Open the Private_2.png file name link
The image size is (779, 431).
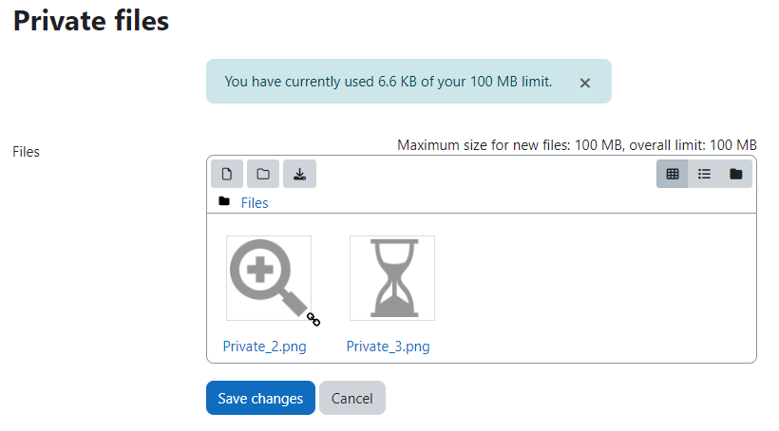(x=264, y=347)
